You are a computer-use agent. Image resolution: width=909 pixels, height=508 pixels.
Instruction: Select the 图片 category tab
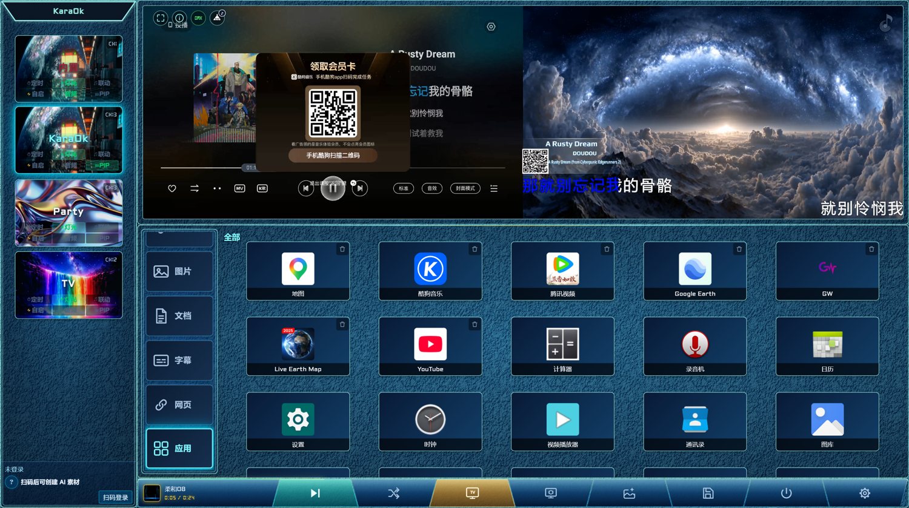tap(179, 271)
